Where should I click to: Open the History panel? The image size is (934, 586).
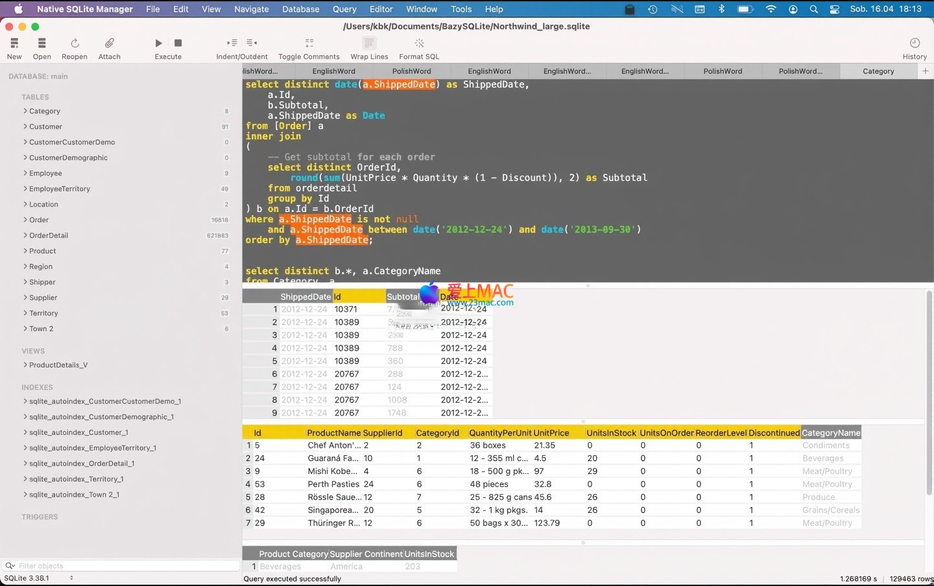point(915,43)
